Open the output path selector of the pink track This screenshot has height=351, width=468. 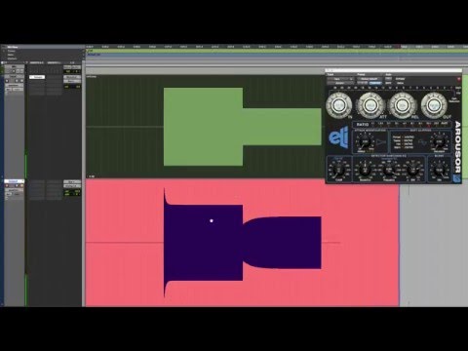tap(72, 186)
